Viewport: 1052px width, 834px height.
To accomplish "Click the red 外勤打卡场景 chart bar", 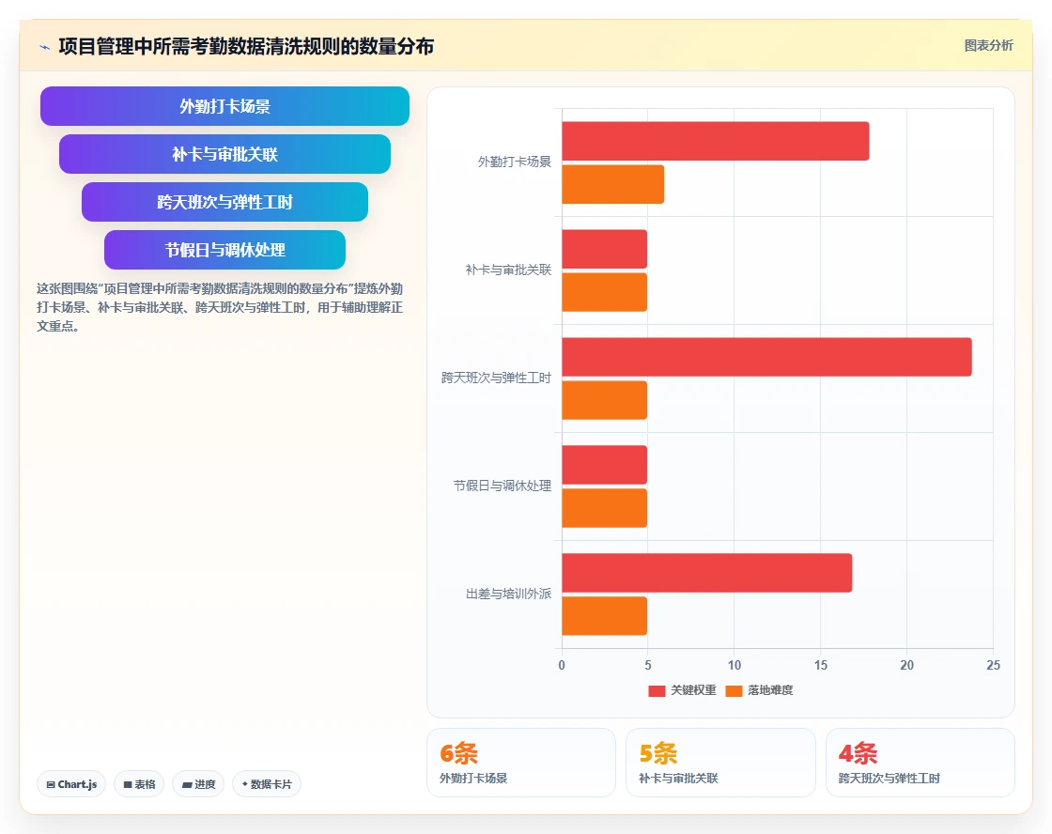I will click(x=715, y=141).
